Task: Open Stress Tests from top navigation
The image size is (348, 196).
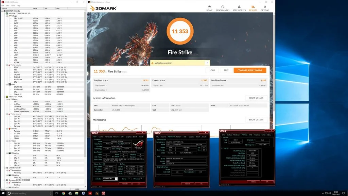Action: (239, 9)
